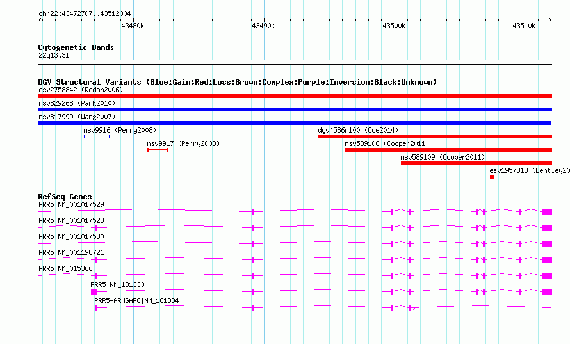Click the dgv4586n100 (Coe2014) red bar
The width and height of the screenshot is (570, 344).
435,136
